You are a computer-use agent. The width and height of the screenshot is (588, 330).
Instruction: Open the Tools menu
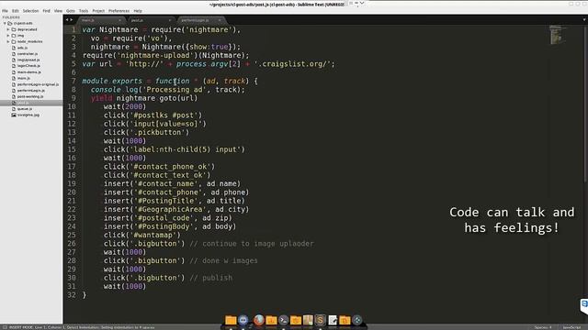coord(84,11)
